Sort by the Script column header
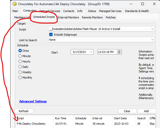Screen dimensions: 160x128 coord(34,118)
